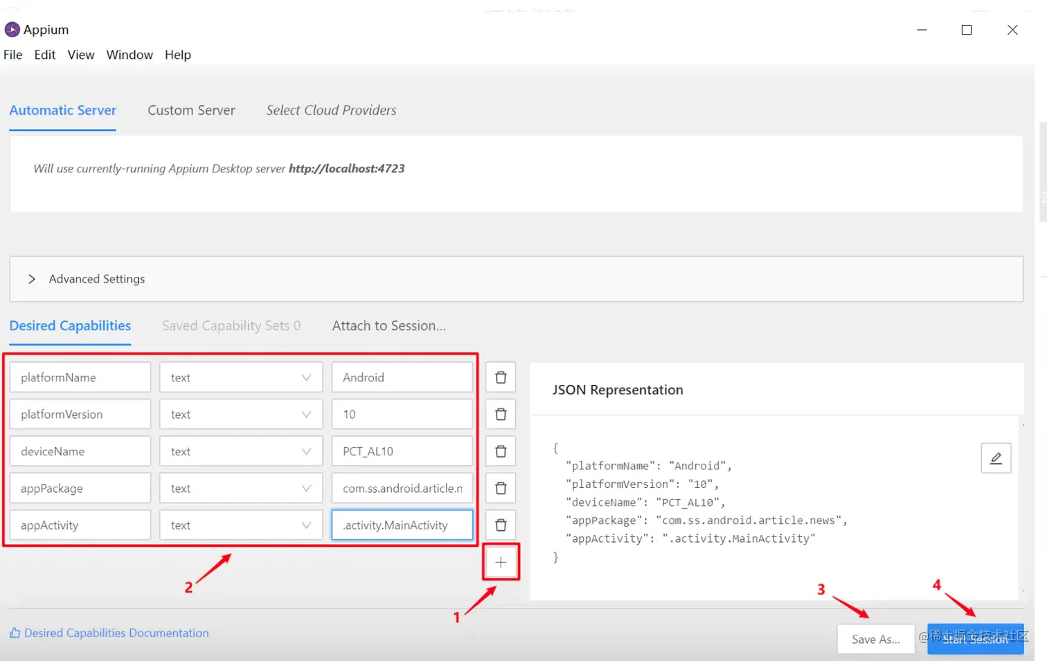The height and width of the screenshot is (661, 1047).
Task: Open Attach to Session tab
Action: [x=389, y=326]
